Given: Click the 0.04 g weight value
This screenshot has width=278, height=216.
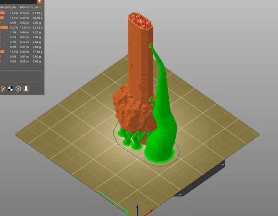Looking at the screenshot, I should tap(37, 47).
